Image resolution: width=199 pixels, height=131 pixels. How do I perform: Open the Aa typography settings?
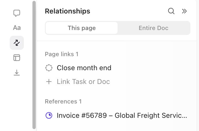click(17, 28)
